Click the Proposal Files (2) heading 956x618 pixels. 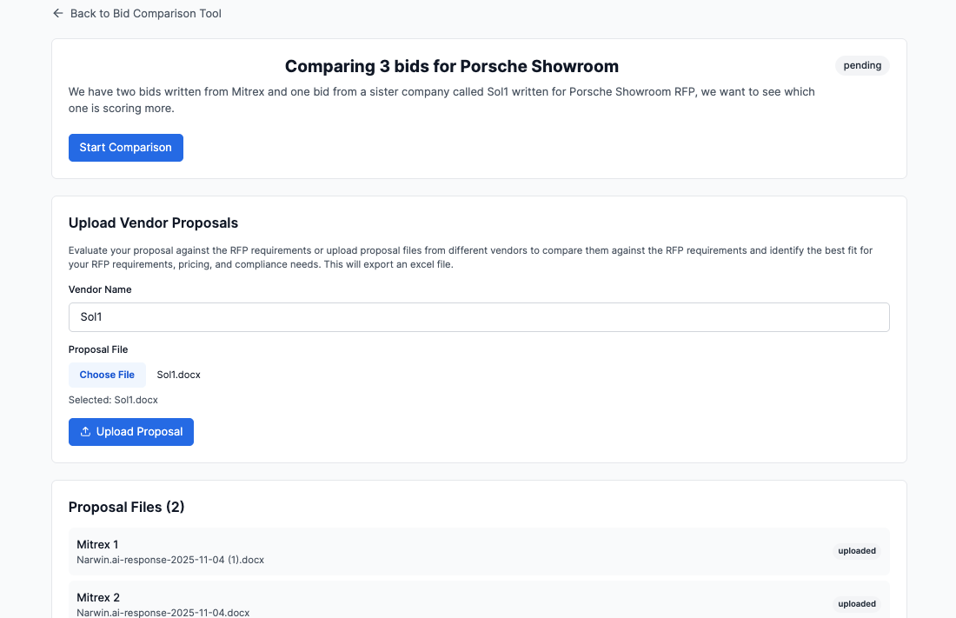point(127,507)
